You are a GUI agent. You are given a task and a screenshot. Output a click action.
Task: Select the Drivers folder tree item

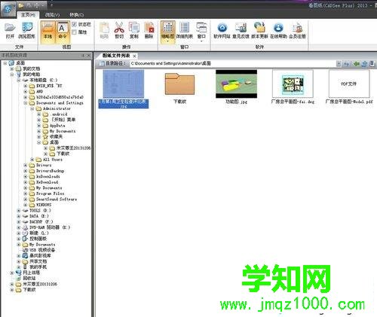[44, 165]
